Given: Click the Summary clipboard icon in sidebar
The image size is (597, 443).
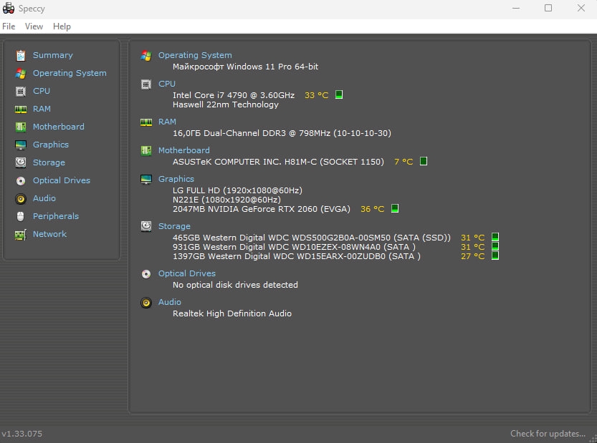Looking at the screenshot, I should (x=21, y=56).
